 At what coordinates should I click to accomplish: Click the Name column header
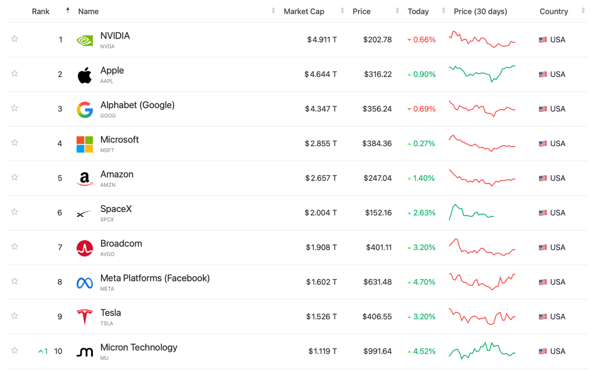[x=89, y=11]
